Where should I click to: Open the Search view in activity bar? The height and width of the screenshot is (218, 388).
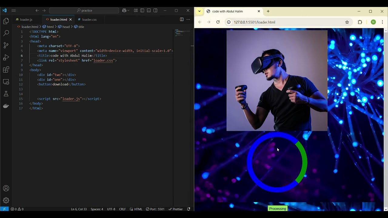pos(6,33)
